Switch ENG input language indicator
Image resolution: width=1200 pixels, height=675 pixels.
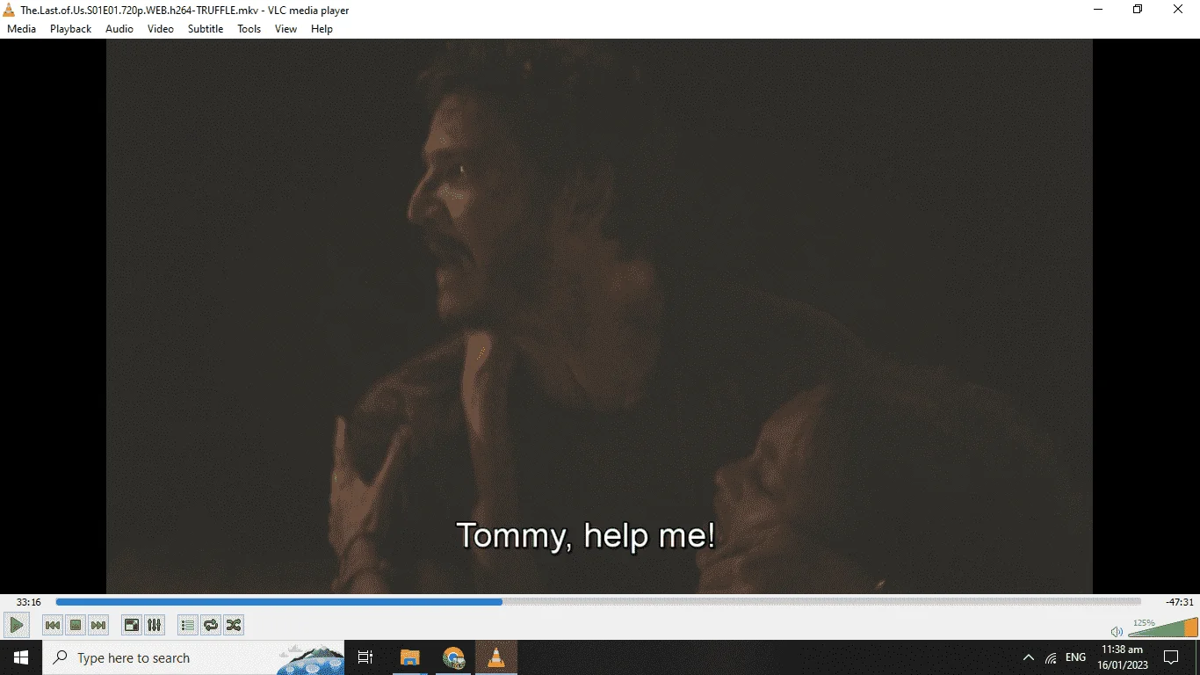[1075, 657]
